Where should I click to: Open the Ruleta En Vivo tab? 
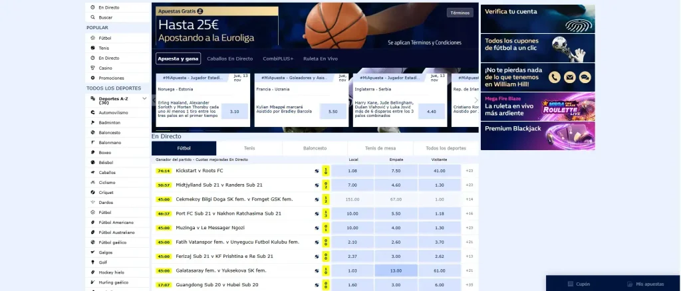321,58
